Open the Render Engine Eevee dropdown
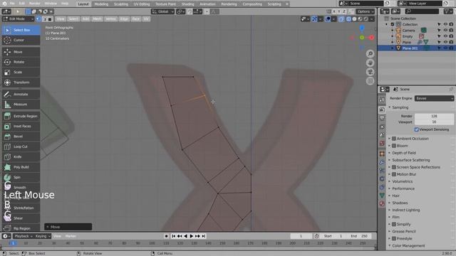 (x=434, y=98)
